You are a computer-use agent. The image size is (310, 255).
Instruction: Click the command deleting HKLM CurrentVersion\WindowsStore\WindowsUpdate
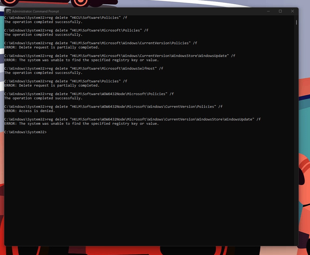tap(120, 56)
